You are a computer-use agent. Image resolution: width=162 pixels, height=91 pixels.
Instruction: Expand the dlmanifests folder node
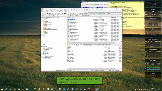44,23
